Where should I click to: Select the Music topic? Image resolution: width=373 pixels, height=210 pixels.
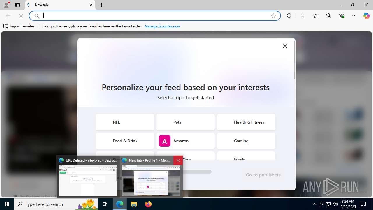click(246, 156)
